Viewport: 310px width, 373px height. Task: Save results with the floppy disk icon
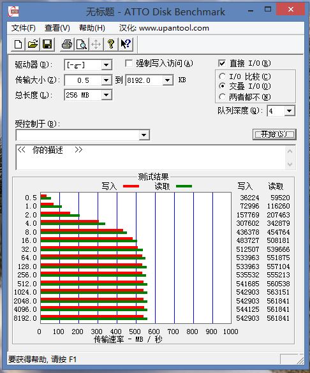(x=47, y=44)
